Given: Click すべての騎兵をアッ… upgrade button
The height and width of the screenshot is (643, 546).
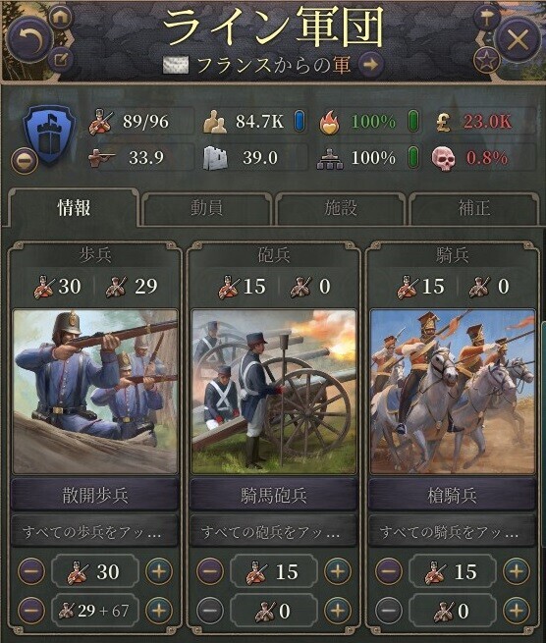Looking at the screenshot, I should coord(452,532).
